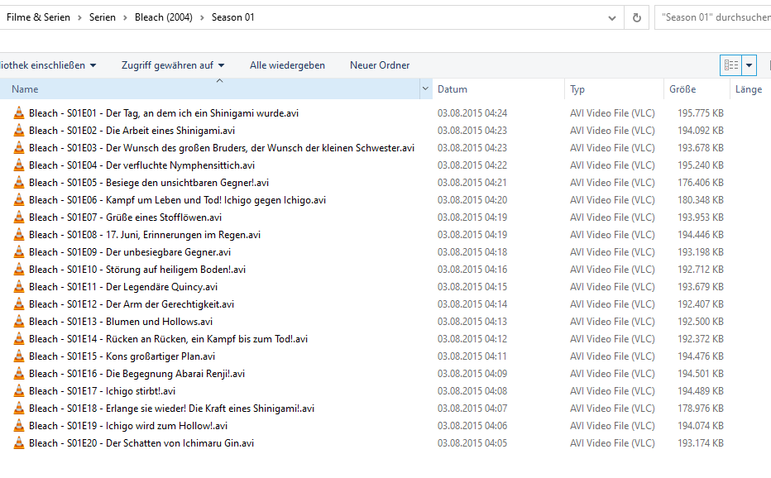
Task: Click VLC icon of S01E20 file
Action: coord(19,443)
